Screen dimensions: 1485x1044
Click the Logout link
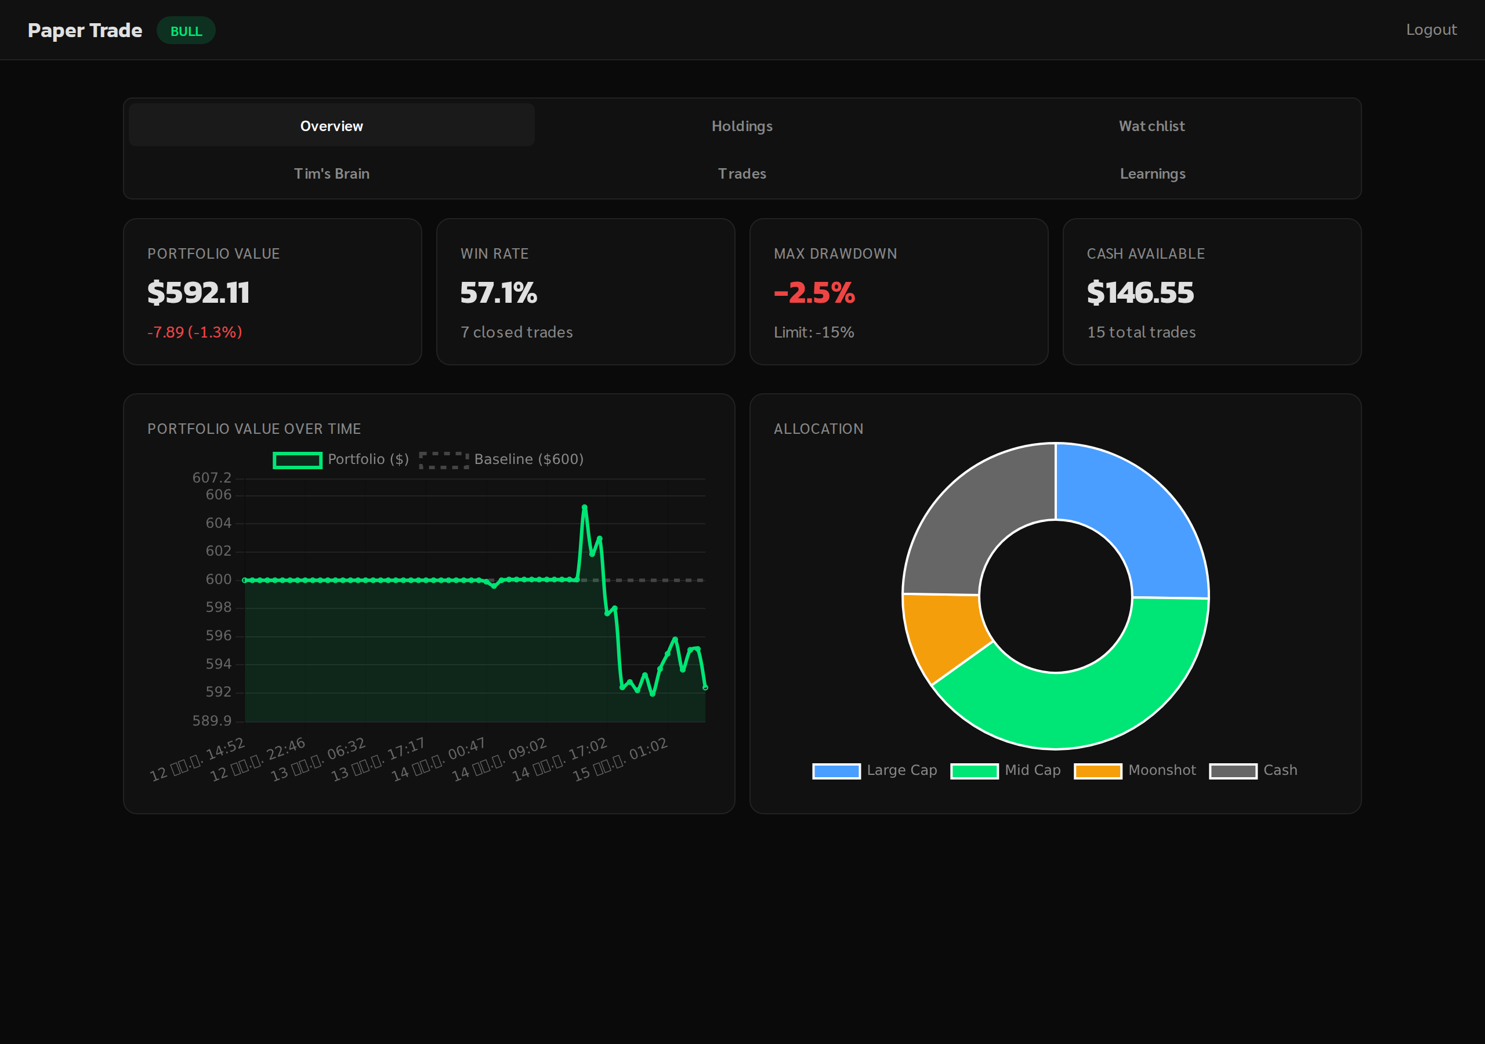pos(1431,29)
